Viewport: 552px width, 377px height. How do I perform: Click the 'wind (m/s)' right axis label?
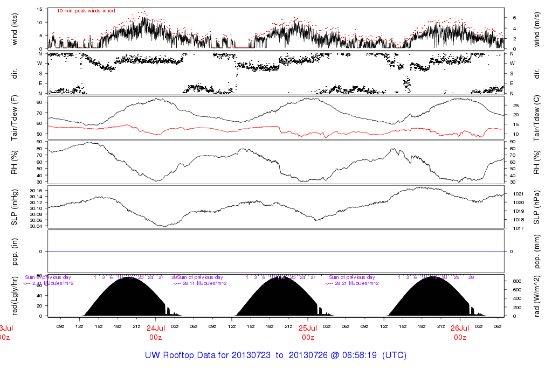[x=537, y=29]
